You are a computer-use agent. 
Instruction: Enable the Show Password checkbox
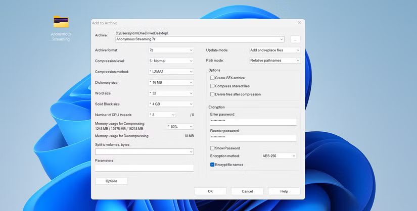pyautogui.click(x=212, y=148)
